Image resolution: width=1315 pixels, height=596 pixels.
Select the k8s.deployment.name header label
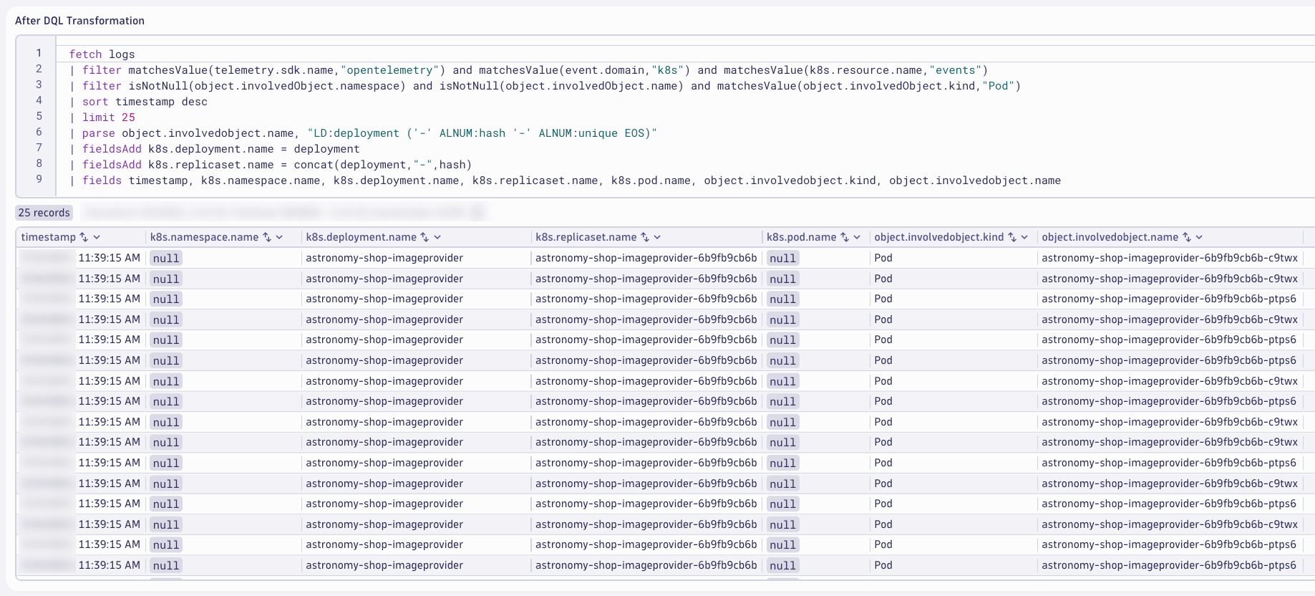tap(361, 237)
